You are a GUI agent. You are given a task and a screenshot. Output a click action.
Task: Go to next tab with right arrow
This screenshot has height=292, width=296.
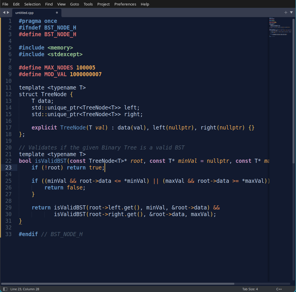(x=8, y=12)
